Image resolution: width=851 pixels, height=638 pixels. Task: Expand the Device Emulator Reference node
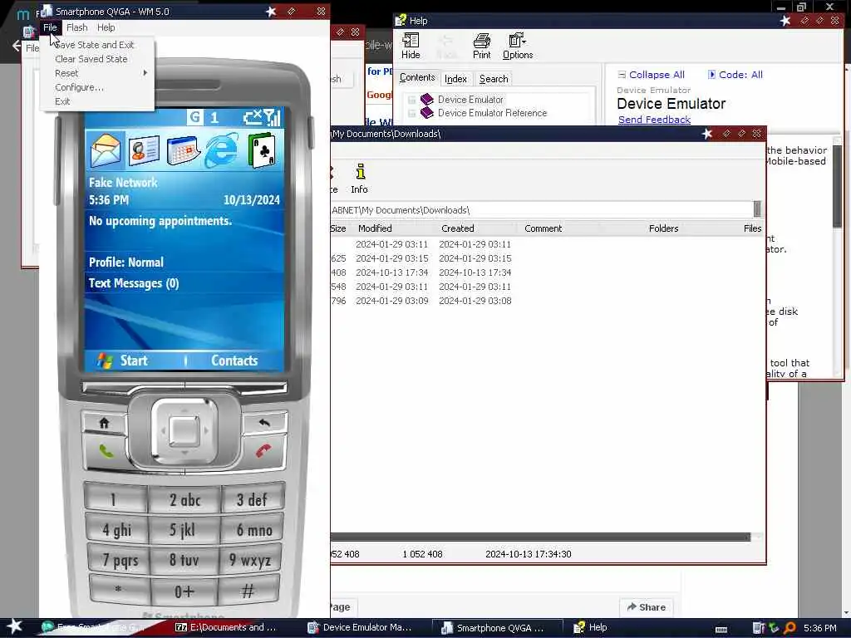click(x=411, y=113)
